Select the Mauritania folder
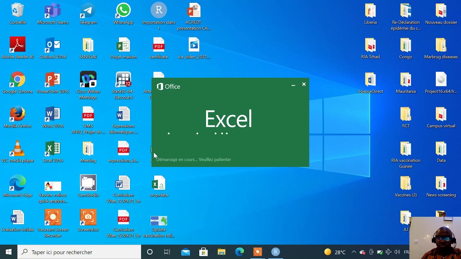 point(406,83)
